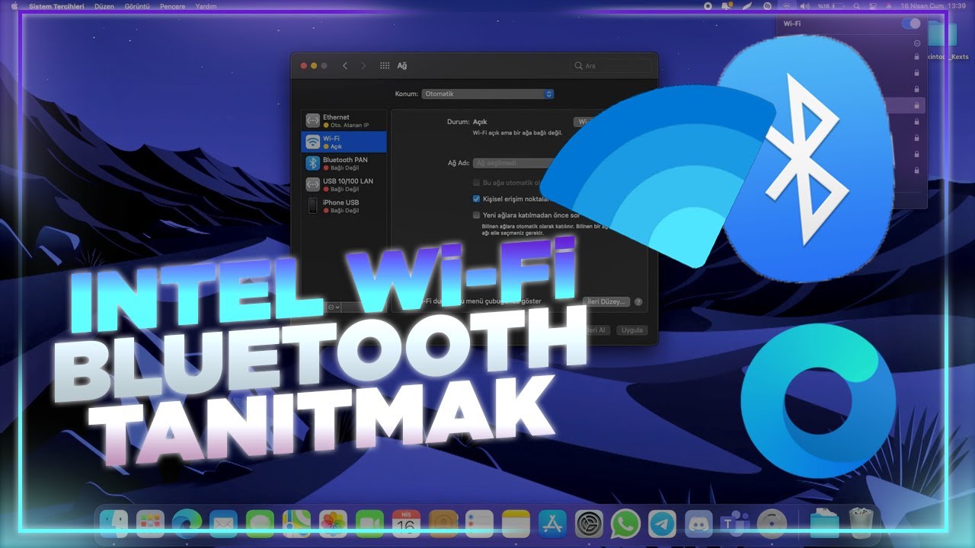The width and height of the screenshot is (975, 548).
Task: Open the Mail app in the Dock
Action: pyautogui.click(x=223, y=524)
